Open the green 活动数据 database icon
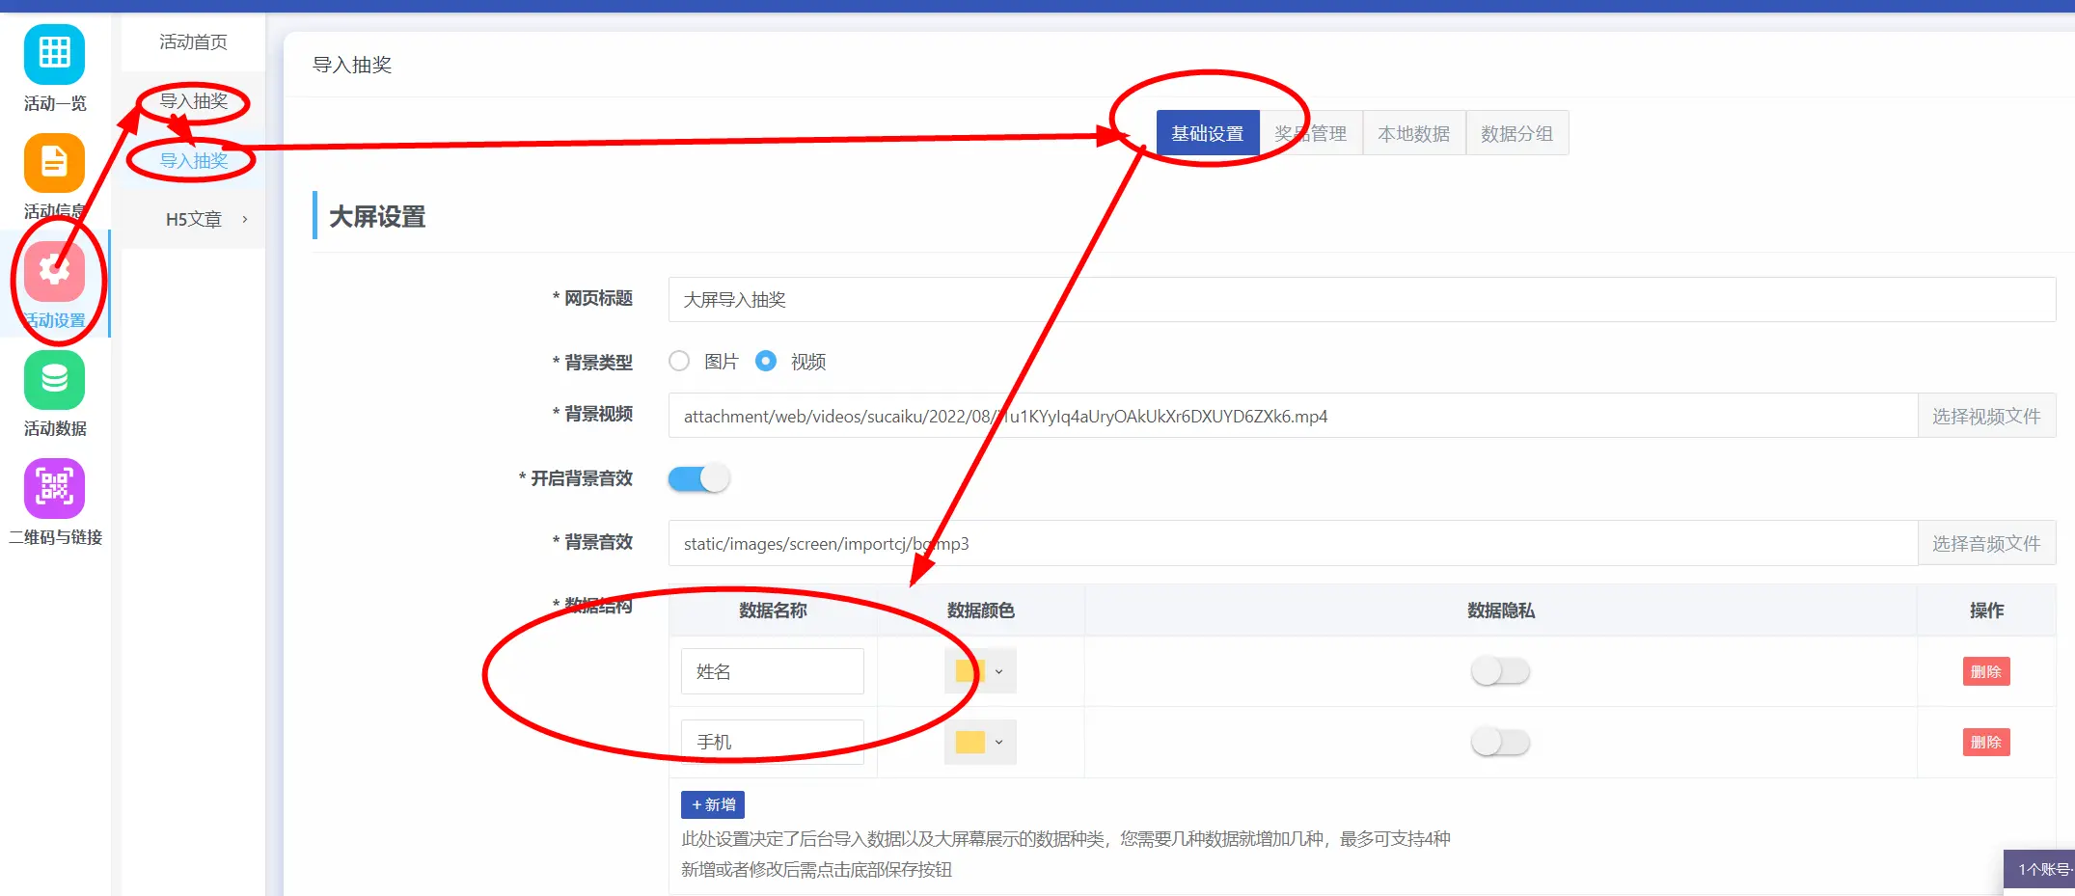The height and width of the screenshot is (896, 2075). point(54,380)
